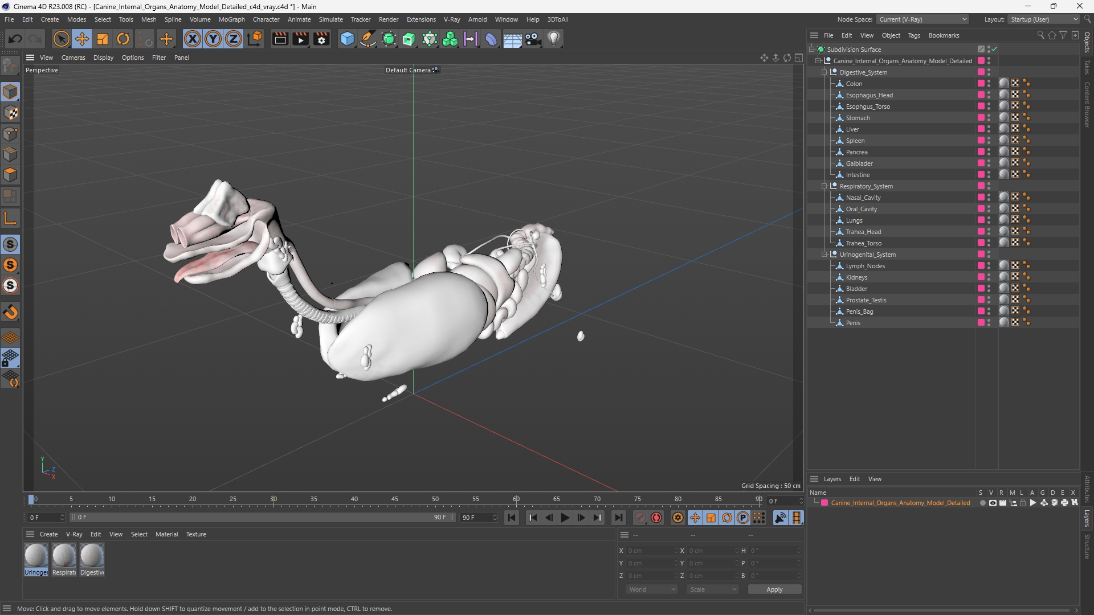Add a Cube primitive object
Screen dimensions: 1094x615
coord(347,39)
